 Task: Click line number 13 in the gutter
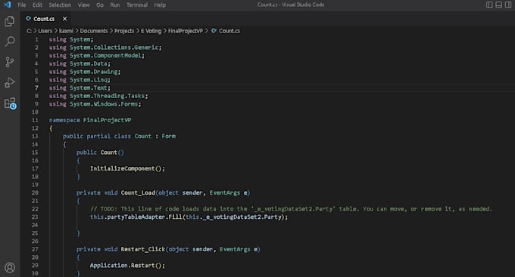(x=35, y=136)
